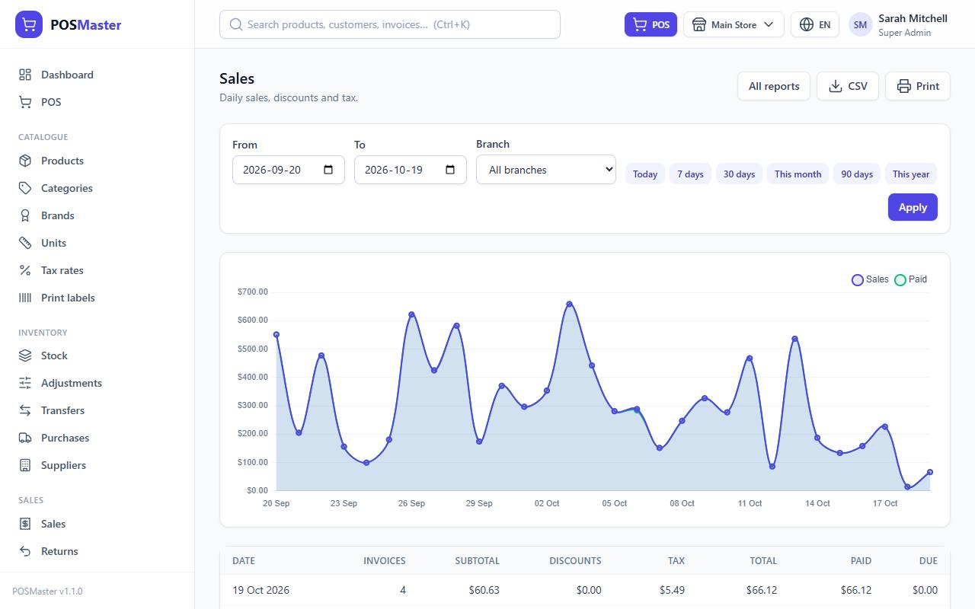
Task: Click the Returns undo arrow icon
Action: click(x=25, y=551)
